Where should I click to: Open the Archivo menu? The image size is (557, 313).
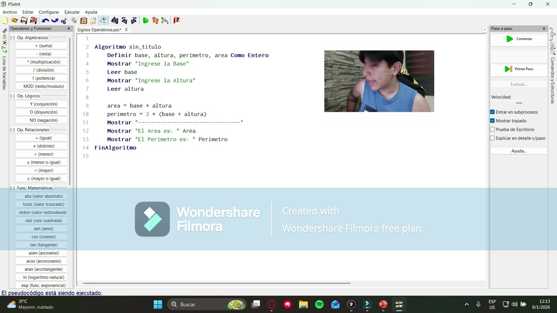10,12
